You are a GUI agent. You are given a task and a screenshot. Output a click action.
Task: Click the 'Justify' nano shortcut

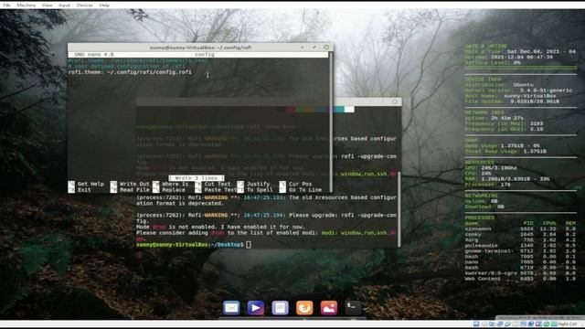[254, 184]
